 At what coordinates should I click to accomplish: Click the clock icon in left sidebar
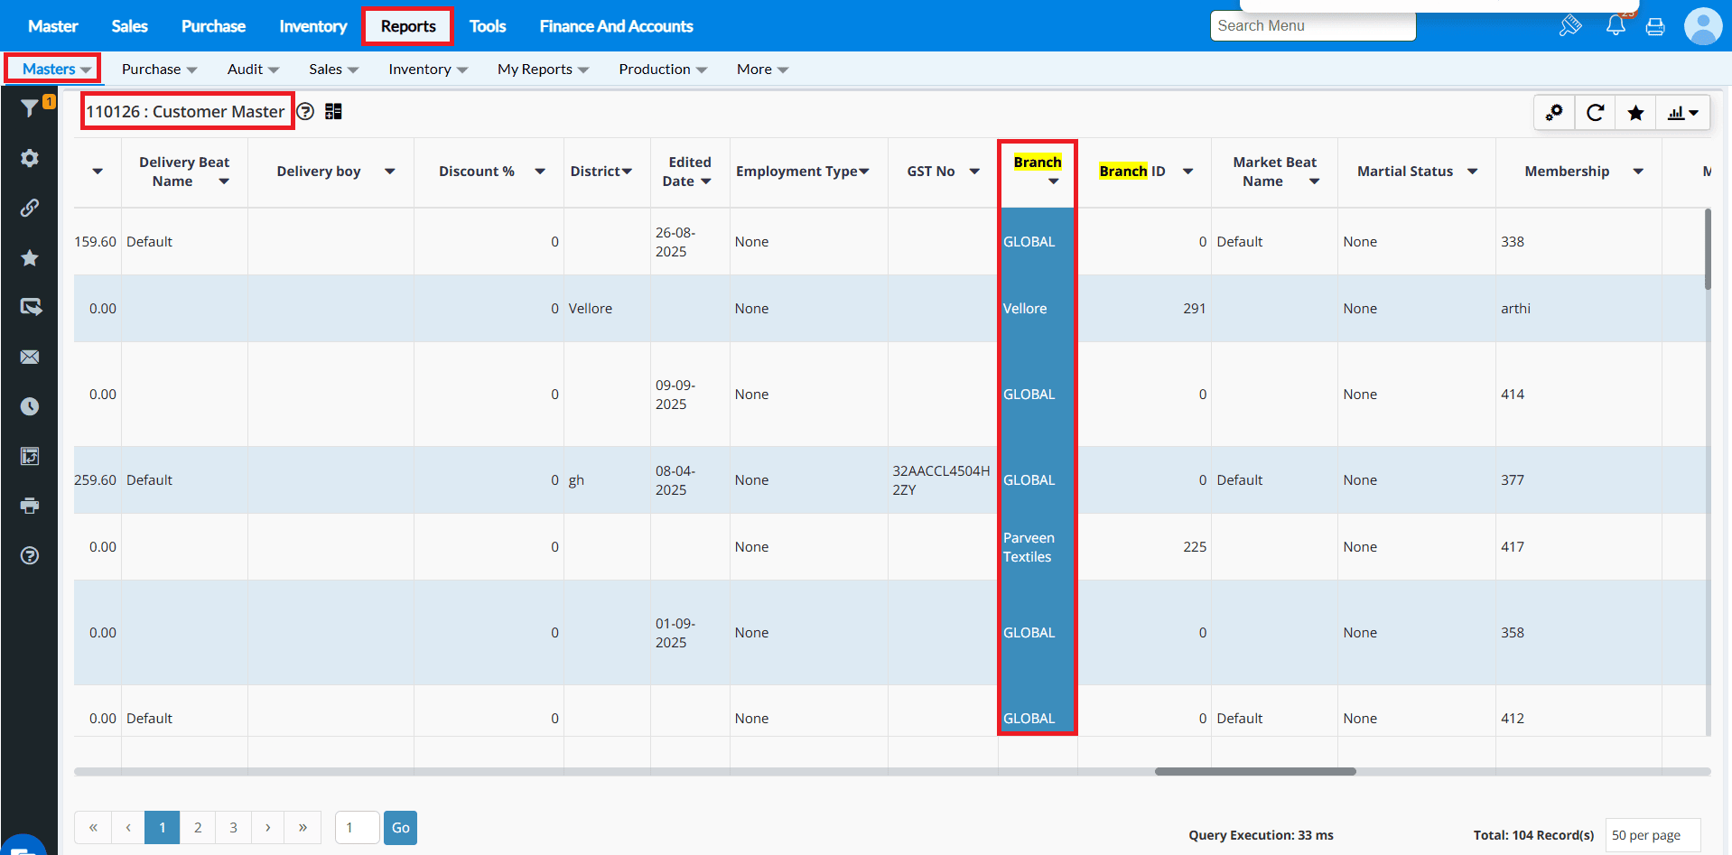click(30, 406)
